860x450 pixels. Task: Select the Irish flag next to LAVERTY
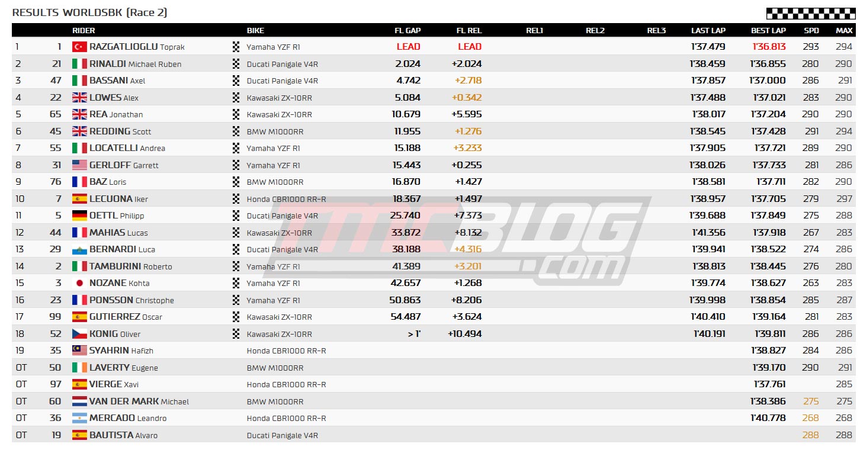pos(79,367)
